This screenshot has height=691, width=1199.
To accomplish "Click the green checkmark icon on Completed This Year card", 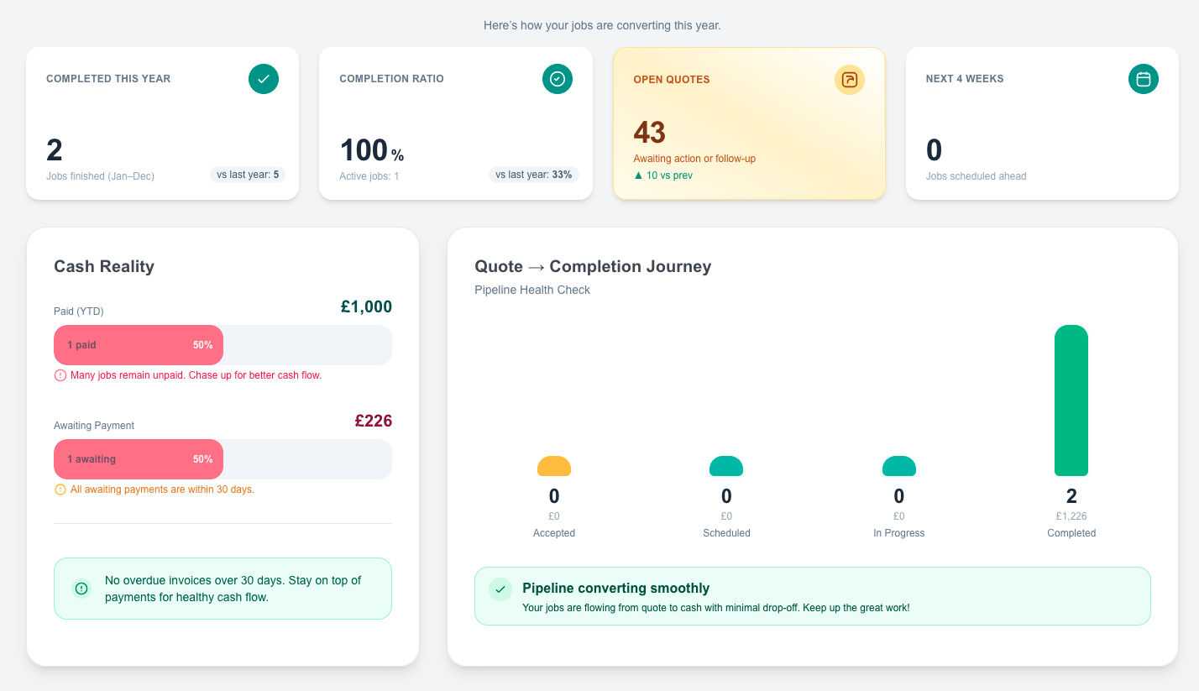I will click(263, 79).
